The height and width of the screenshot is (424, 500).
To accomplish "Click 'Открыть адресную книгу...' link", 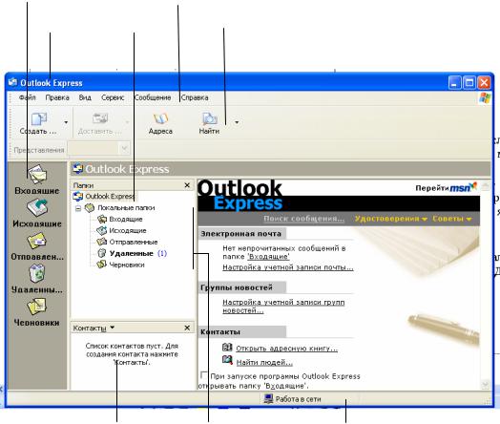I will (x=286, y=349).
